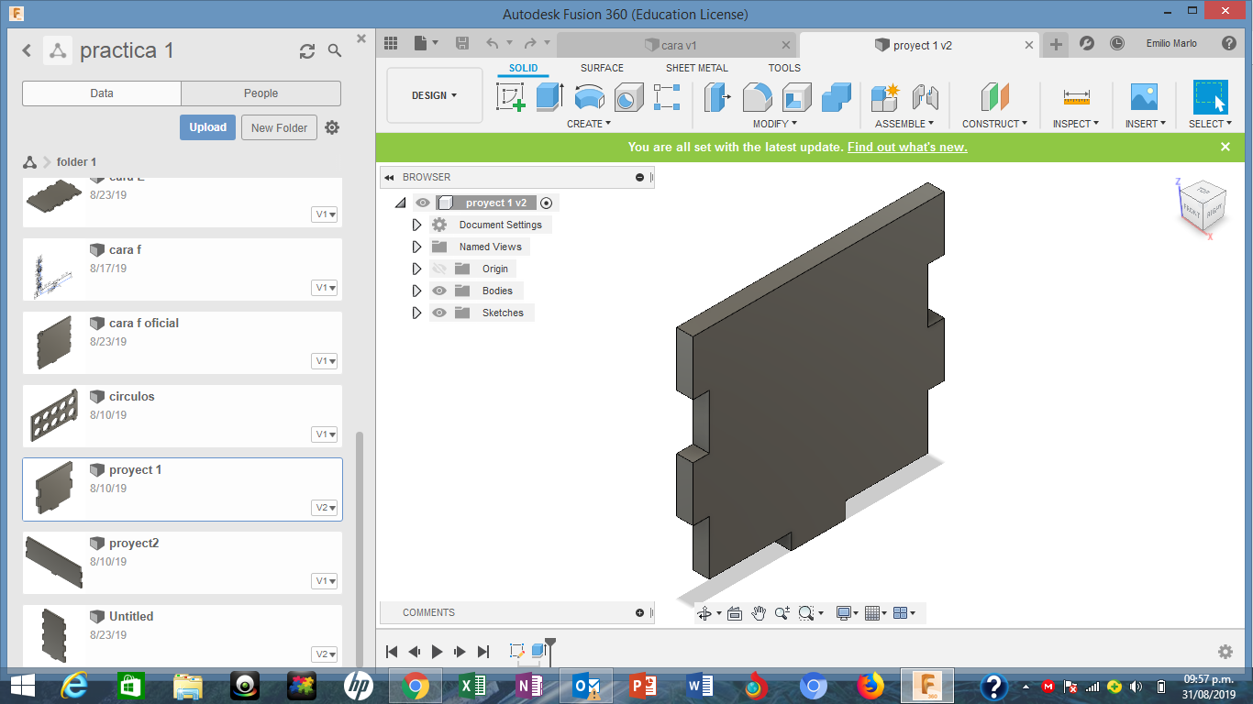Open the Extensions icon next to new tab
This screenshot has width=1253, height=704.
click(x=1087, y=43)
